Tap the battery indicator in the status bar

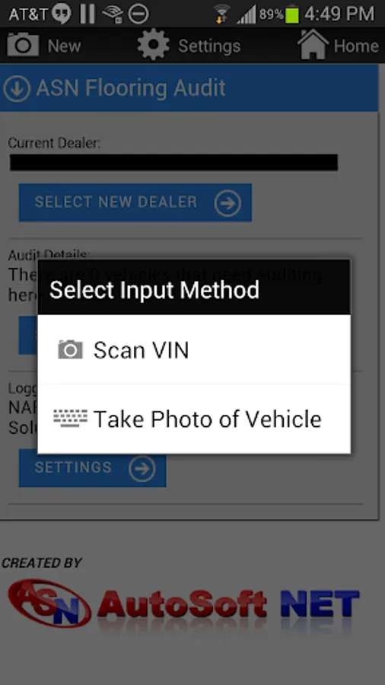pos(292,14)
